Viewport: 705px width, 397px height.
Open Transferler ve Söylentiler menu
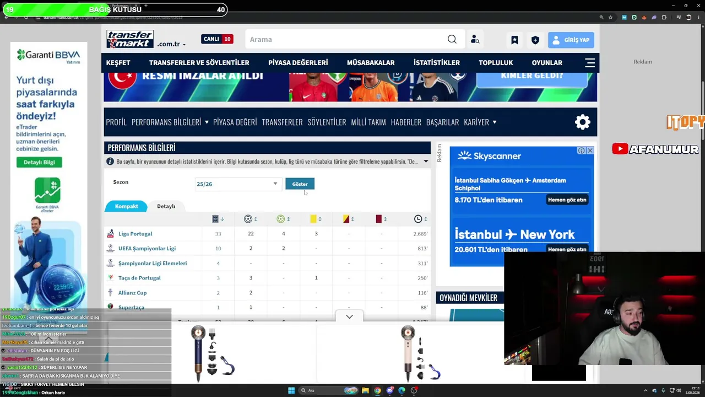[199, 63]
